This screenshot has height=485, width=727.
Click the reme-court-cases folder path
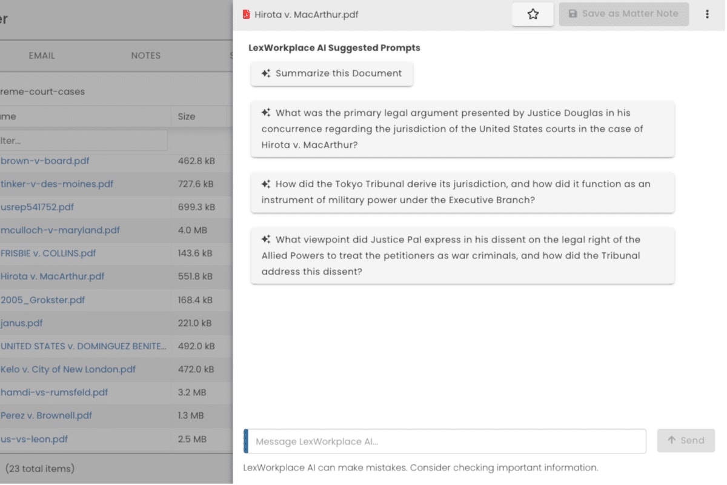click(x=42, y=92)
